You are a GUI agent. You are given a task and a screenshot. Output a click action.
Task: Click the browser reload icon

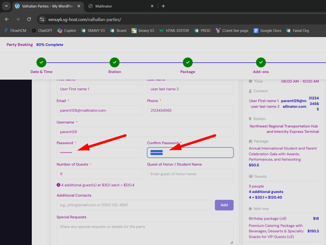tap(29, 20)
